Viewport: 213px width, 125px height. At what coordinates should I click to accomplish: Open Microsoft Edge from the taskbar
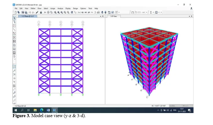(42, 110)
